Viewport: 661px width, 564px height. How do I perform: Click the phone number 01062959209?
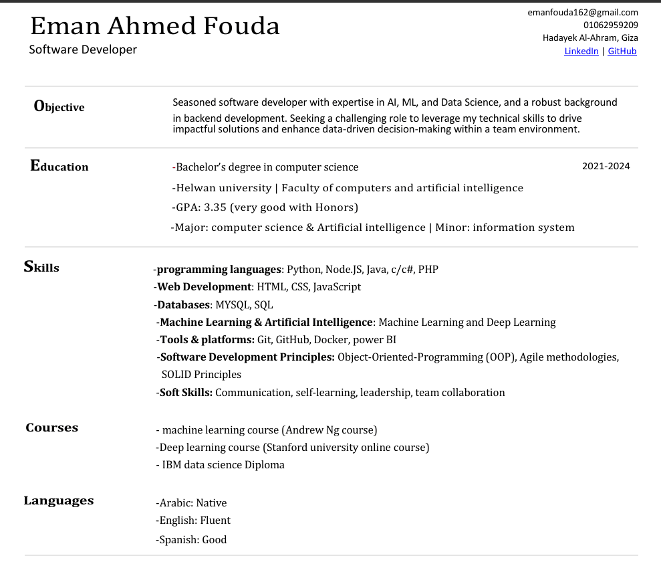(610, 25)
